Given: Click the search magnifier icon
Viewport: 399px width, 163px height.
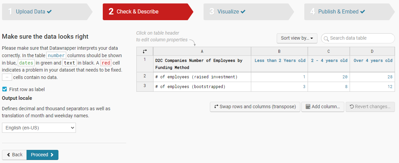Looking at the screenshot, I should click(326, 38).
